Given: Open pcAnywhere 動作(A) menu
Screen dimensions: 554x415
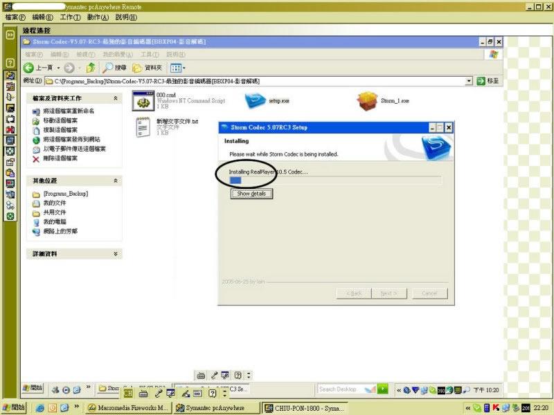Looking at the screenshot, I should [x=98, y=17].
